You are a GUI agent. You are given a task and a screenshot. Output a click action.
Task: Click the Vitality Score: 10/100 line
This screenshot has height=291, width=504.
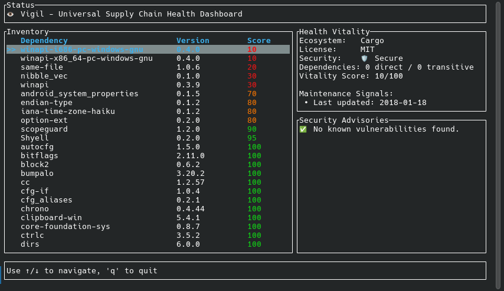(x=351, y=76)
